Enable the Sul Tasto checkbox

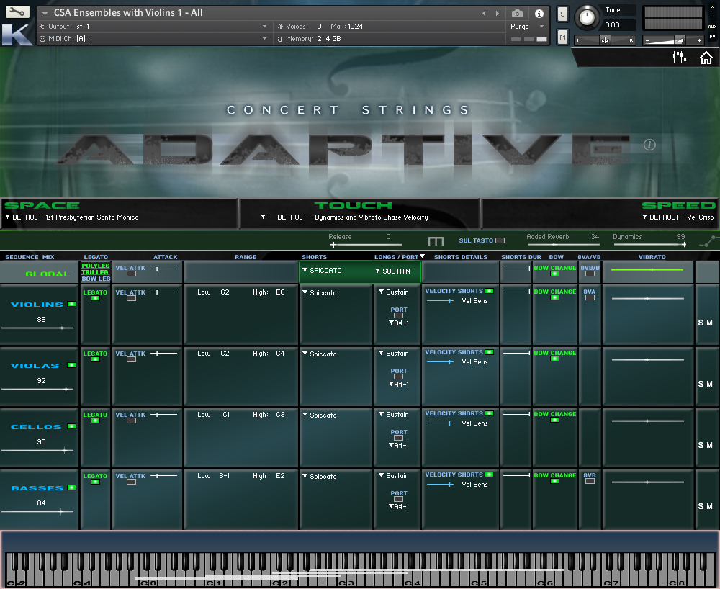(x=500, y=240)
